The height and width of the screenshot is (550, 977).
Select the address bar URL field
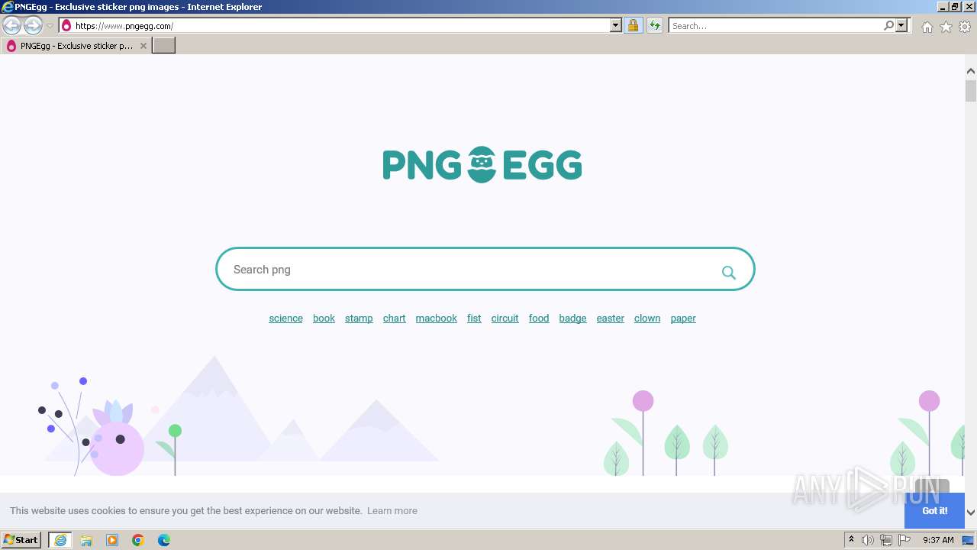[x=342, y=26]
